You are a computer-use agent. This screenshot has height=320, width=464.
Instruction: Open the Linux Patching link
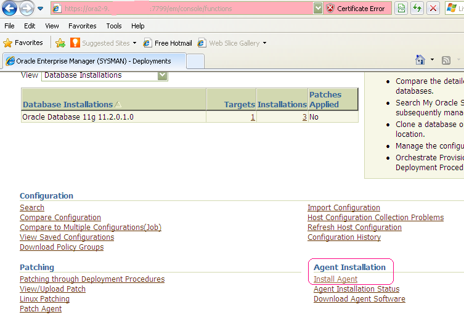coord(45,299)
